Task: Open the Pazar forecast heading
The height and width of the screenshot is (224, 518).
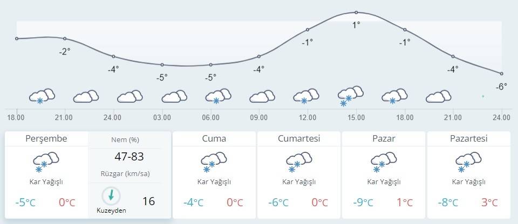Action: [384, 139]
